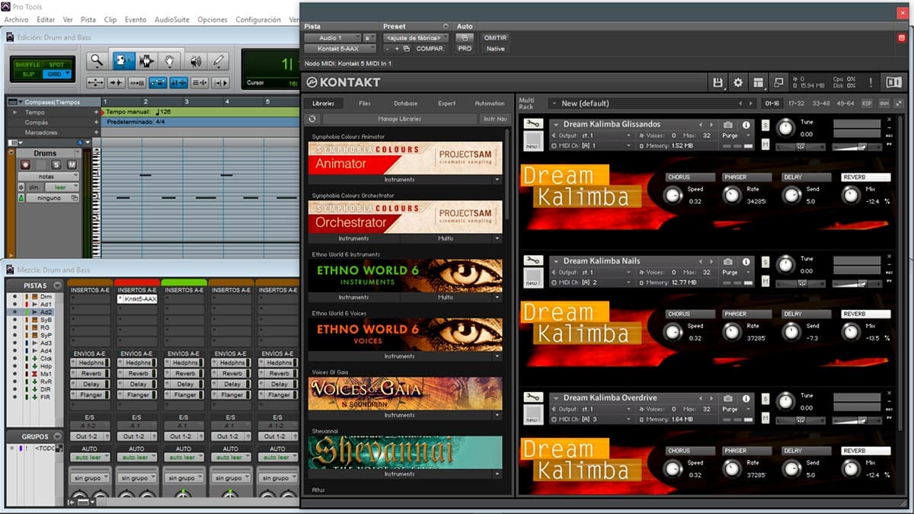Click the Native Instruments logo icon

[893, 82]
